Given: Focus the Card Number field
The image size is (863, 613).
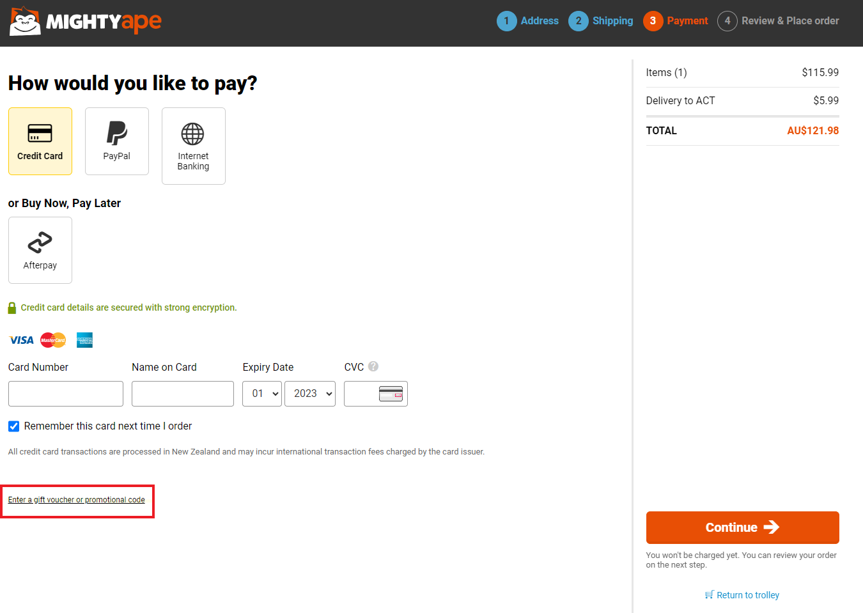Looking at the screenshot, I should pyautogui.click(x=66, y=394).
